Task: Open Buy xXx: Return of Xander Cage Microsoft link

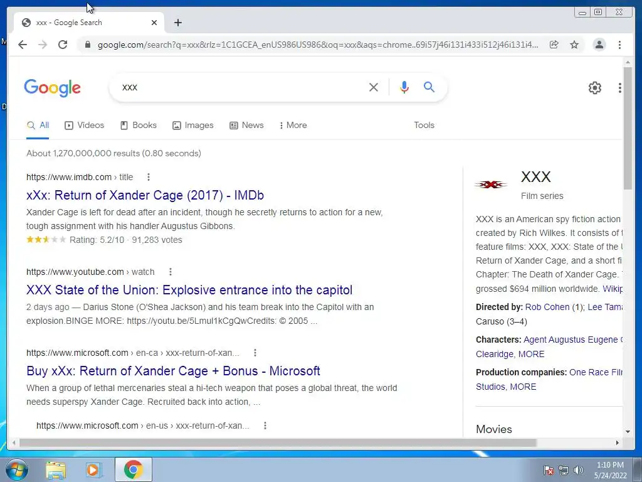Action: click(x=173, y=371)
